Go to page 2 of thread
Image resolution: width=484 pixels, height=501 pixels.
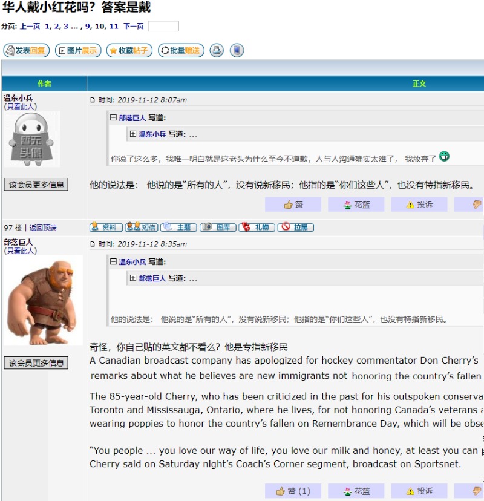point(56,26)
